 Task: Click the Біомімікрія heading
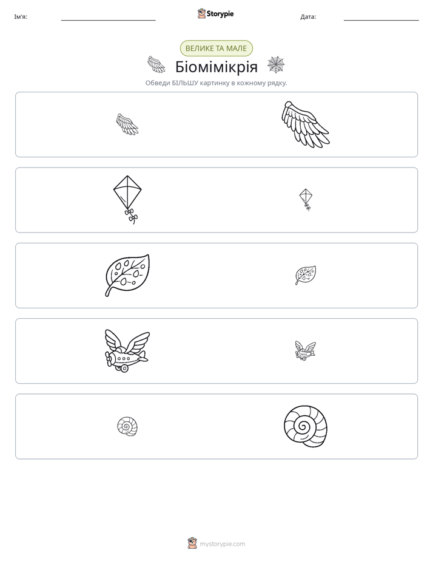(x=216, y=67)
